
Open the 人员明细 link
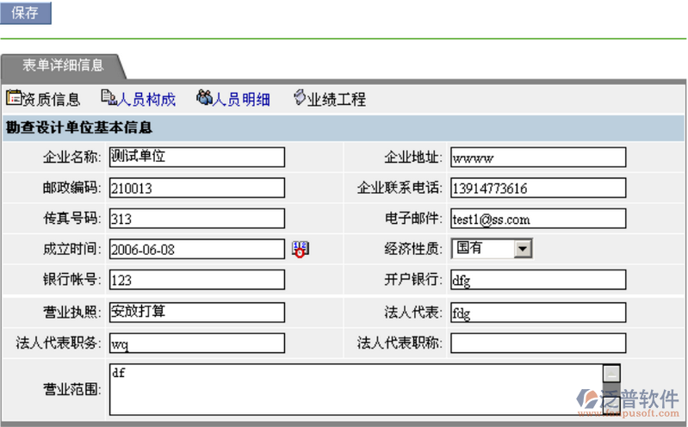[242, 100]
